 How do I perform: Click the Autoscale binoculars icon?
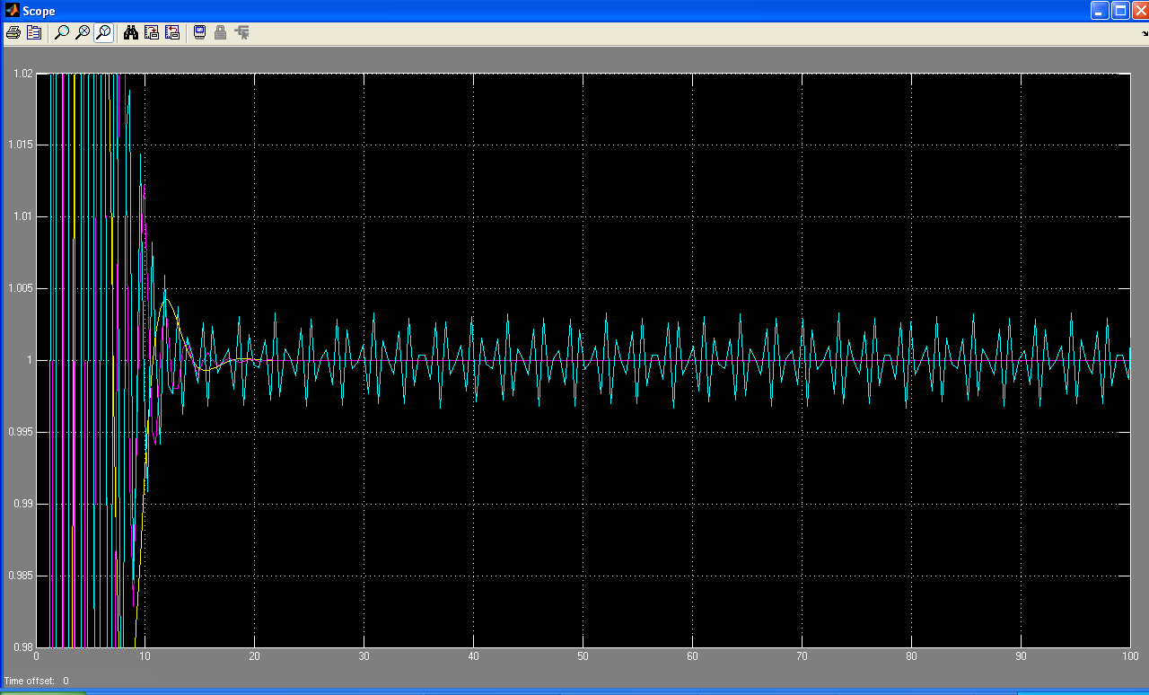point(131,33)
